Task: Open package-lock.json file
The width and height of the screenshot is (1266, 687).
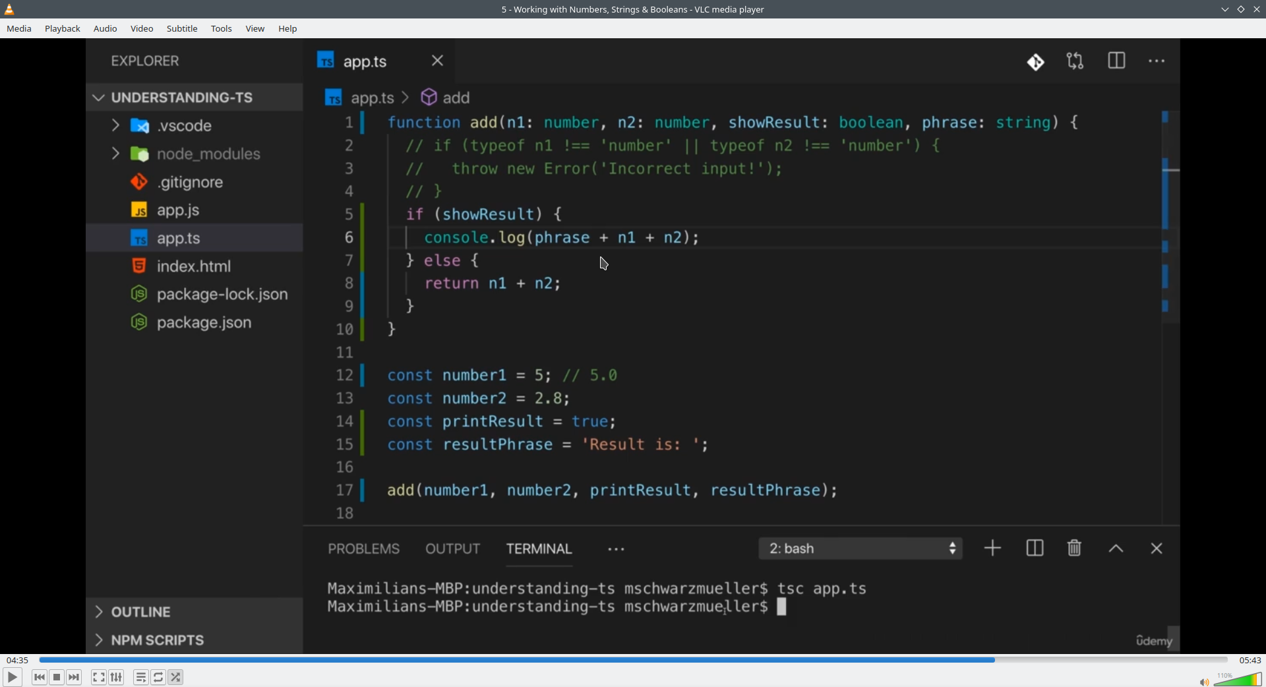Action: pos(195,294)
